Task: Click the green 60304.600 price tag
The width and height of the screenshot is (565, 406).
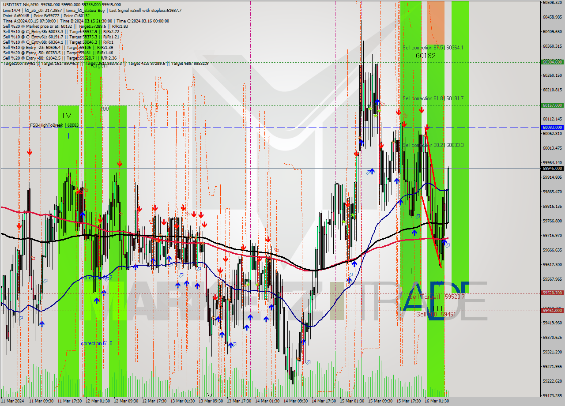Action: tap(552, 62)
